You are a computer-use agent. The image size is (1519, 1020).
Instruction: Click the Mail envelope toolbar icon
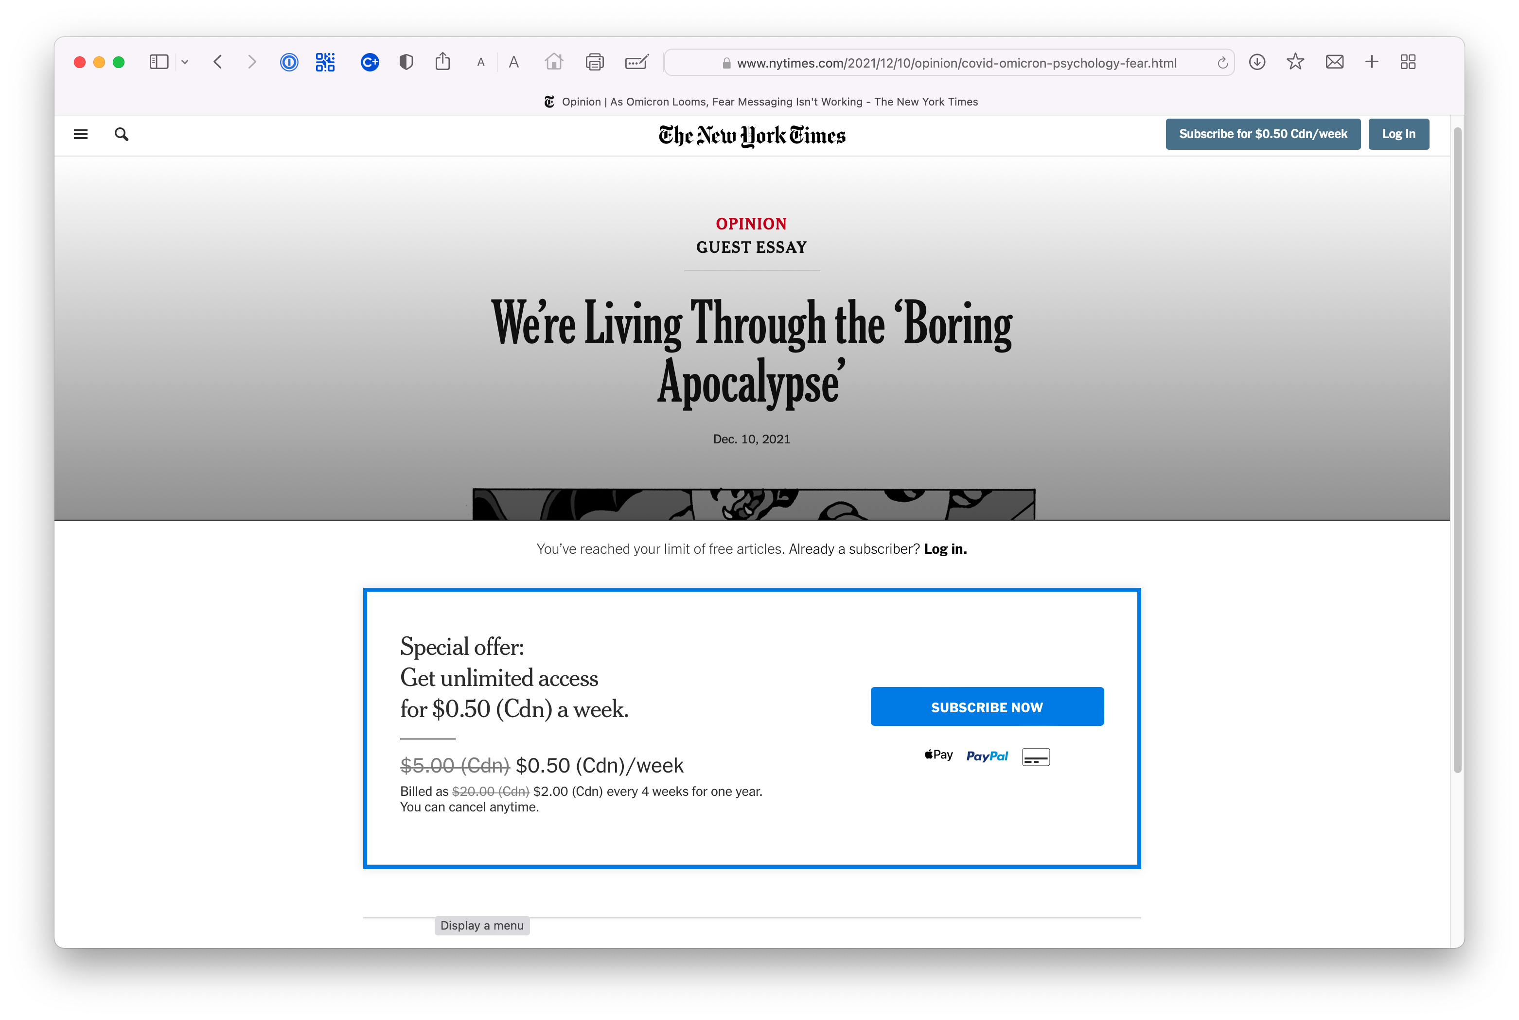(x=1334, y=62)
